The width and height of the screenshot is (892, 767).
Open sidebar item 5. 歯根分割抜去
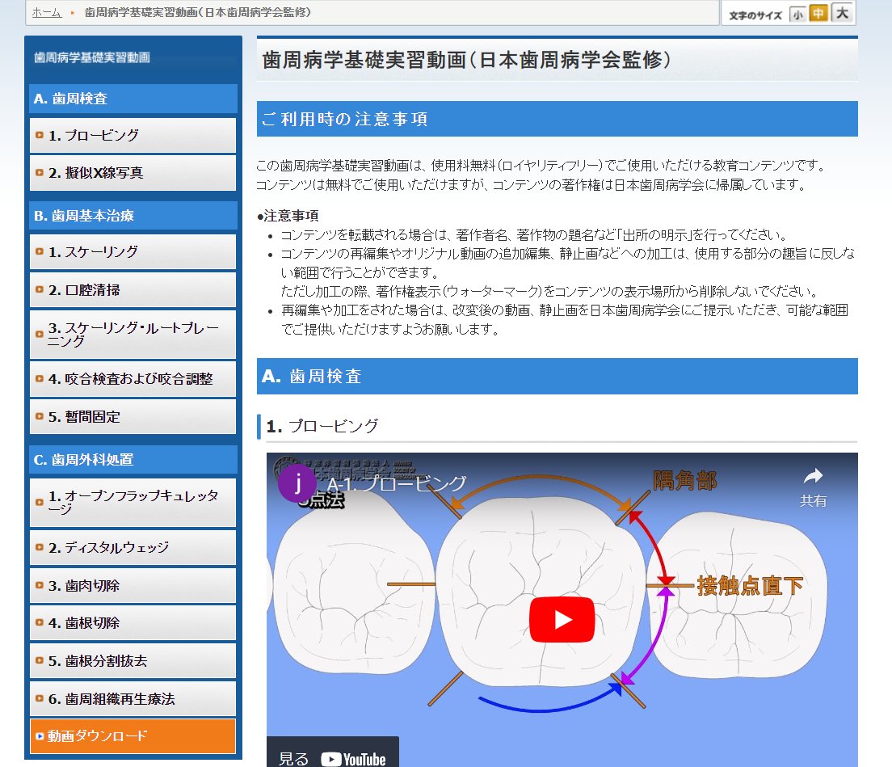point(133,660)
